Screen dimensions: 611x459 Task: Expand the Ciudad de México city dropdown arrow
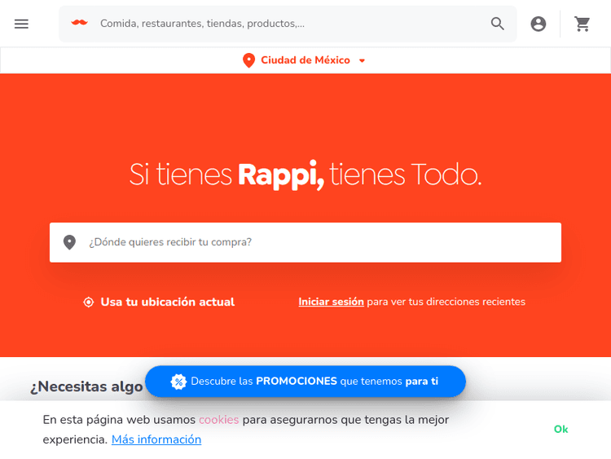point(362,60)
